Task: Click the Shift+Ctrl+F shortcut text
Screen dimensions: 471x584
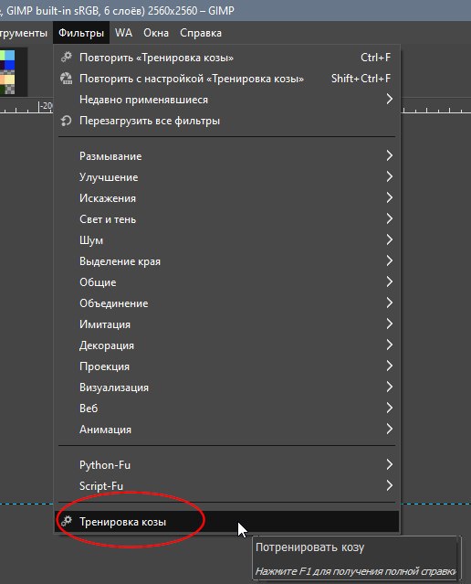Action: pos(361,79)
